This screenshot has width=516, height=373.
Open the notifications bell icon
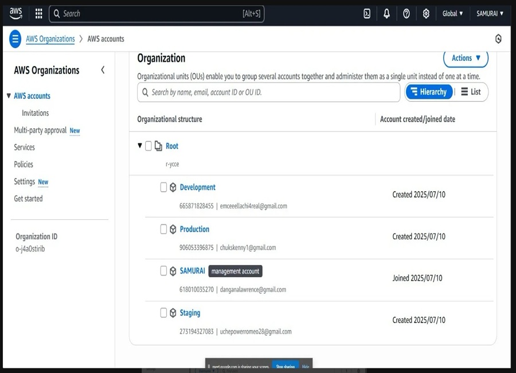click(x=386, y=14)
